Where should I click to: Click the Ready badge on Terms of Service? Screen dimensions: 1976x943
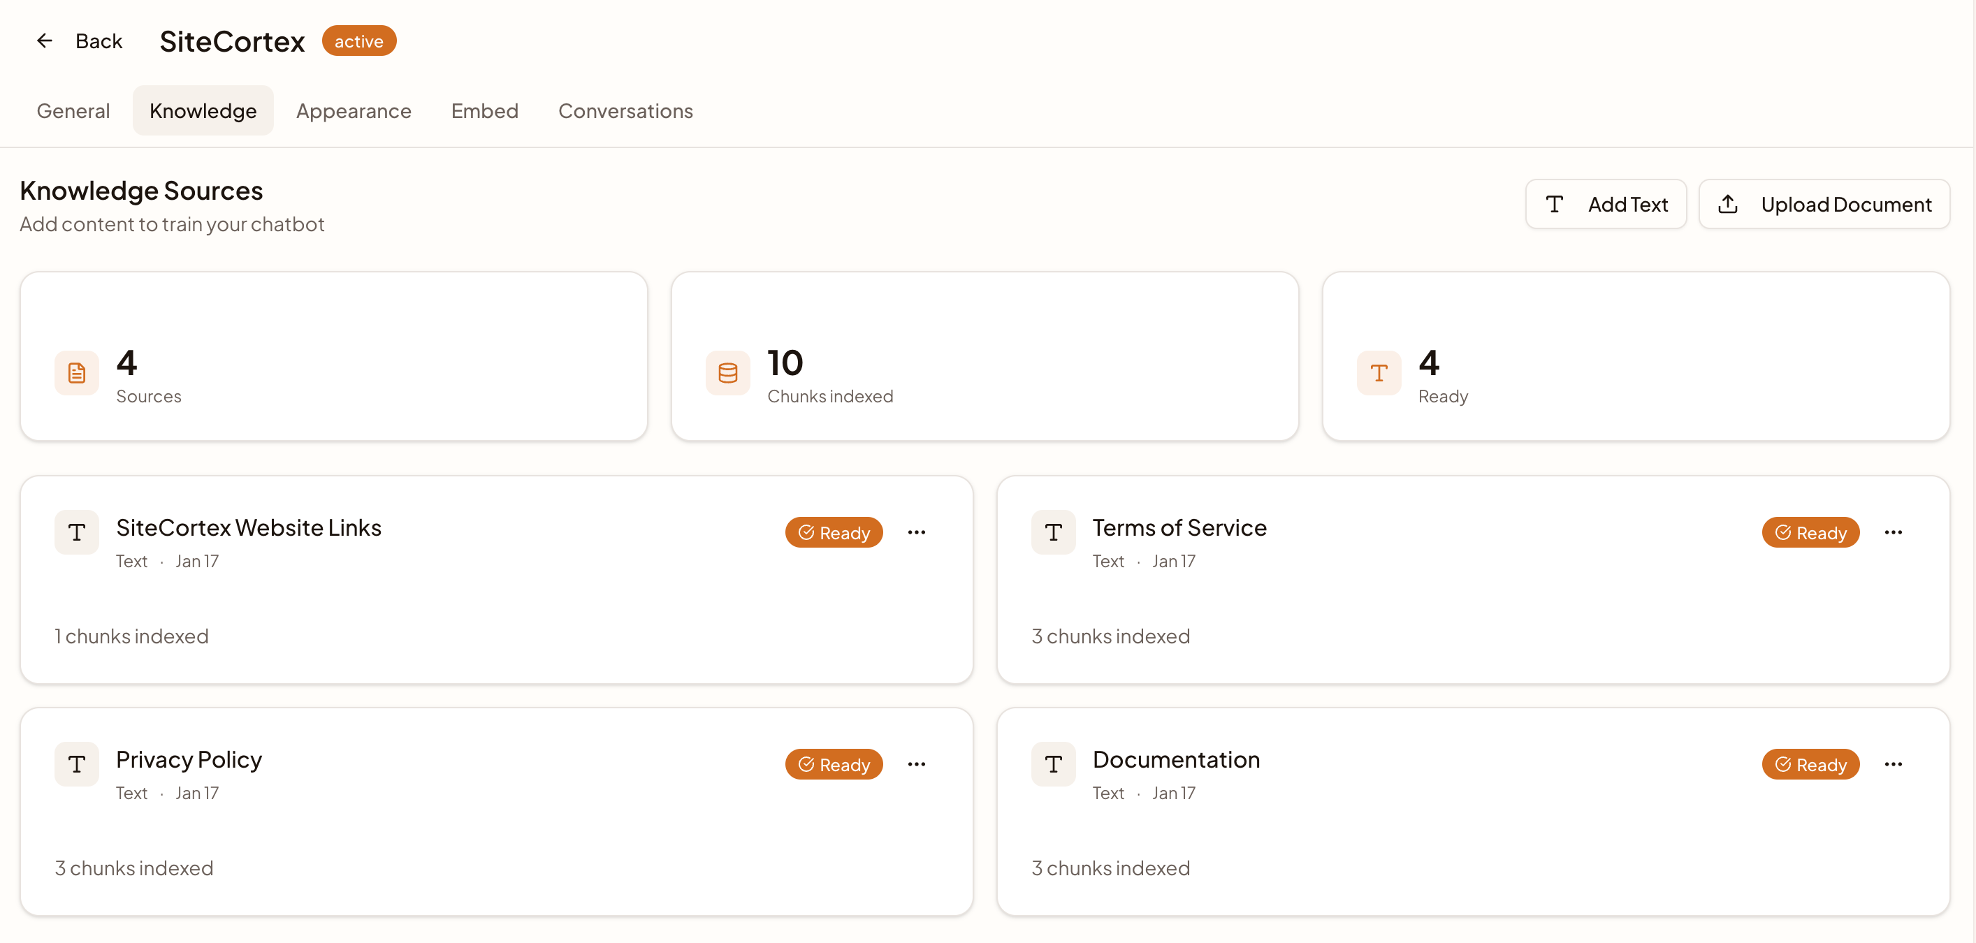click(x=1810, y=533)
